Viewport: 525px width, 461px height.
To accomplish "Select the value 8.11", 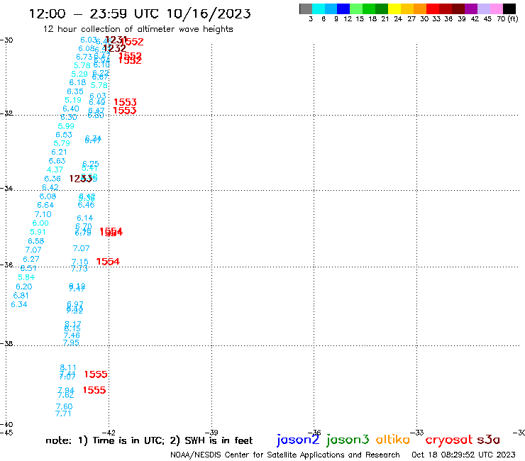I will 68,367.
